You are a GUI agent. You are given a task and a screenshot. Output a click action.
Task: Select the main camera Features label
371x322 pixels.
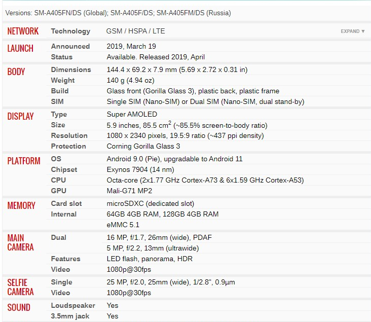point(65,259)
